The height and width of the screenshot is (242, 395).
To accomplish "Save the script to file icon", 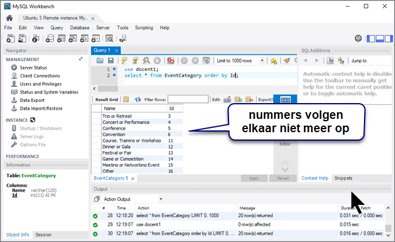I will point(111,61).
